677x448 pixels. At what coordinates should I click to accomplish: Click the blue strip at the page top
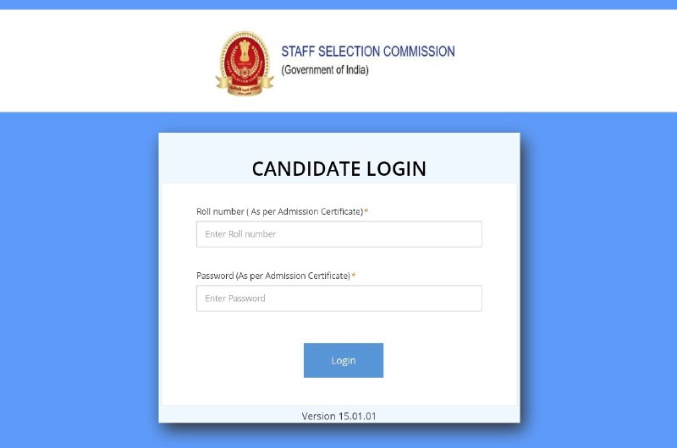coord(338,4)
